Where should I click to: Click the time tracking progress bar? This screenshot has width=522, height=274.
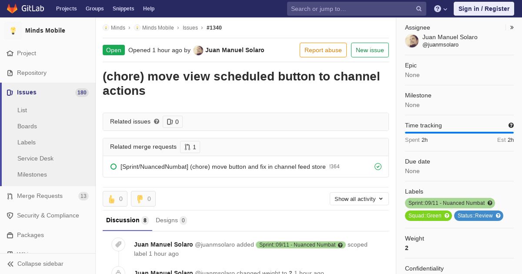(459, 133)
